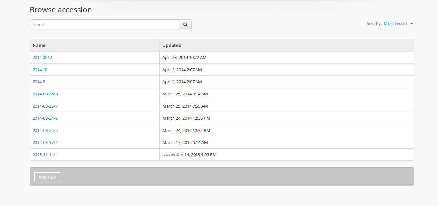Screen dimensions: 438x206
Task: Open accession 2014.10
Action: (x=40, y=70)
